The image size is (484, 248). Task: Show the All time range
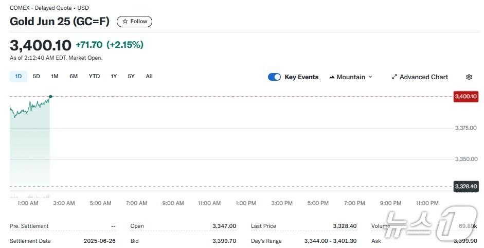click(x=149, y=77)
